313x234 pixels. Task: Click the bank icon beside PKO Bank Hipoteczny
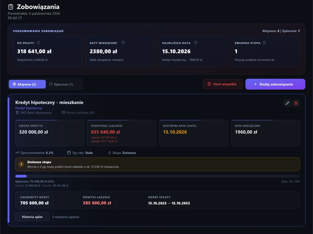coord(17,112)
